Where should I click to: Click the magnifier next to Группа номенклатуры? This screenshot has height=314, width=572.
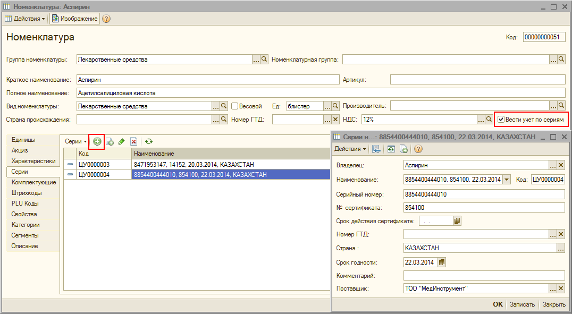(x=264, y=60)
